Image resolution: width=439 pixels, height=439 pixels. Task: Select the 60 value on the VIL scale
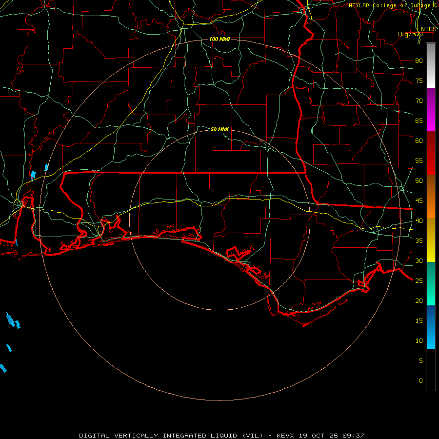pos(419,141)
